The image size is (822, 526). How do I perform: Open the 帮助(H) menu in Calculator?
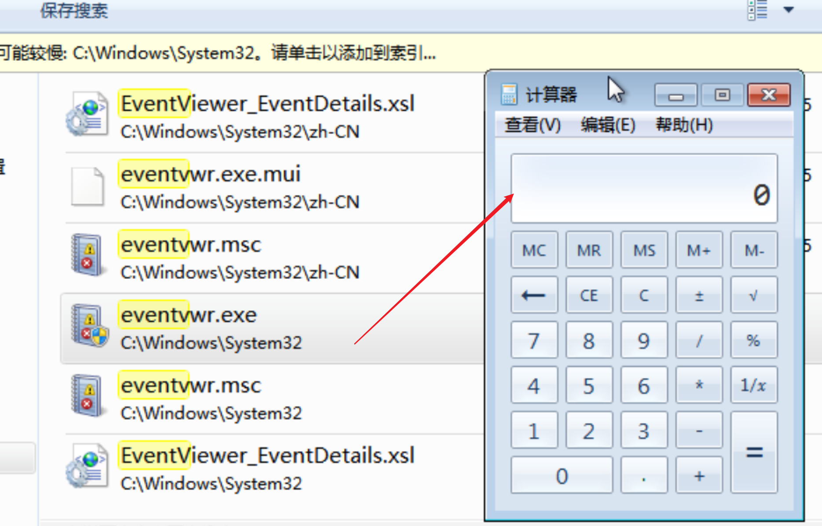[x=684, y=125]
